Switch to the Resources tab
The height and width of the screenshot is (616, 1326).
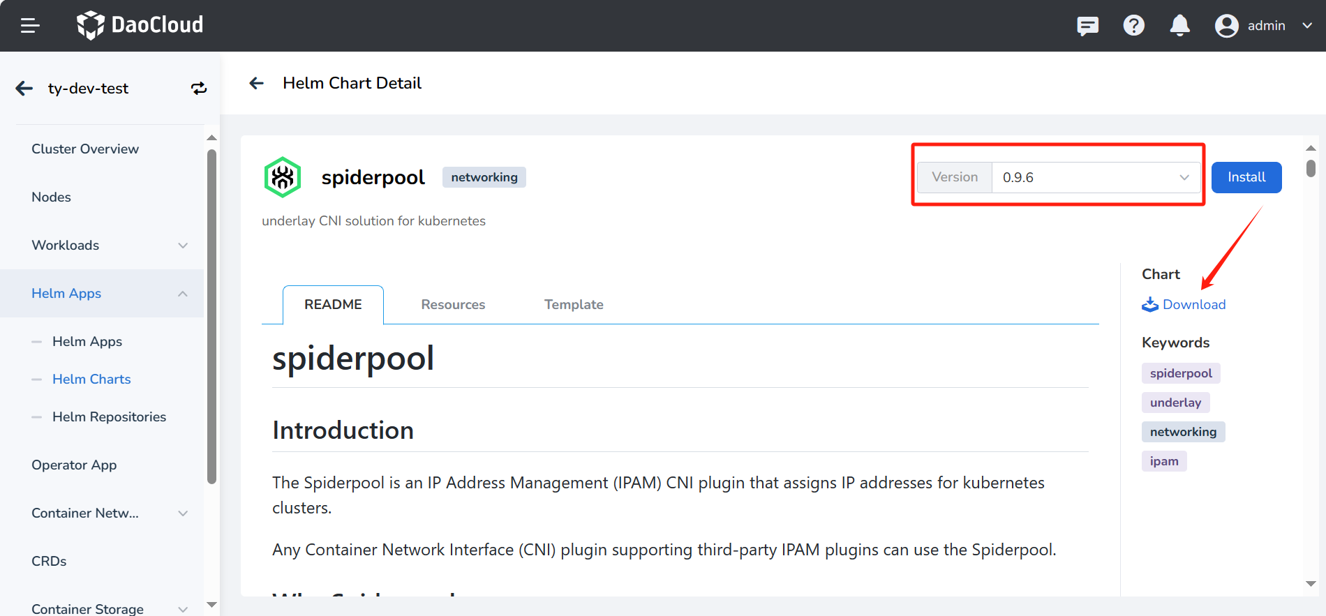click(x=453, y=305)
